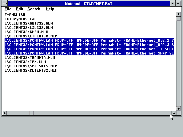Click the ENT32\NIOS.EXE line
The height and width of the screenshot is (137, 183).
pyautogui.click(x=21, y=19)
